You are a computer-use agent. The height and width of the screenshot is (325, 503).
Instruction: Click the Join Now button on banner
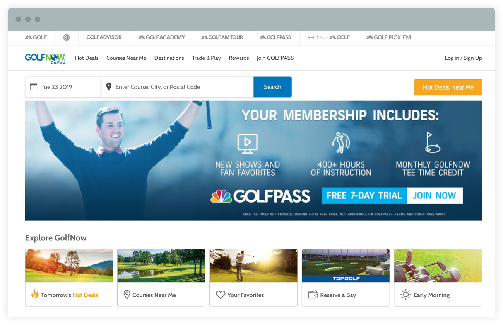(434, 195)
